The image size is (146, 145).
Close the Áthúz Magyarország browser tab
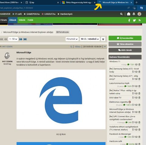click(x=95, y=2)
